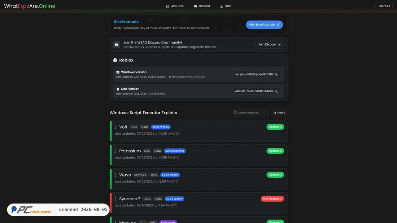Click the Synapse Z exploit name
397x223 pixels.
coord(130,199)
